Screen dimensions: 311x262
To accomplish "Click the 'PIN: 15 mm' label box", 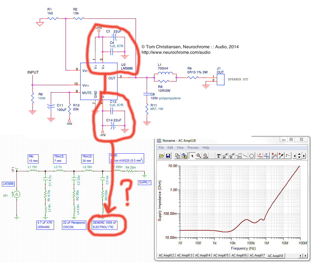I will pyautogui.click(x=33, y=159).
